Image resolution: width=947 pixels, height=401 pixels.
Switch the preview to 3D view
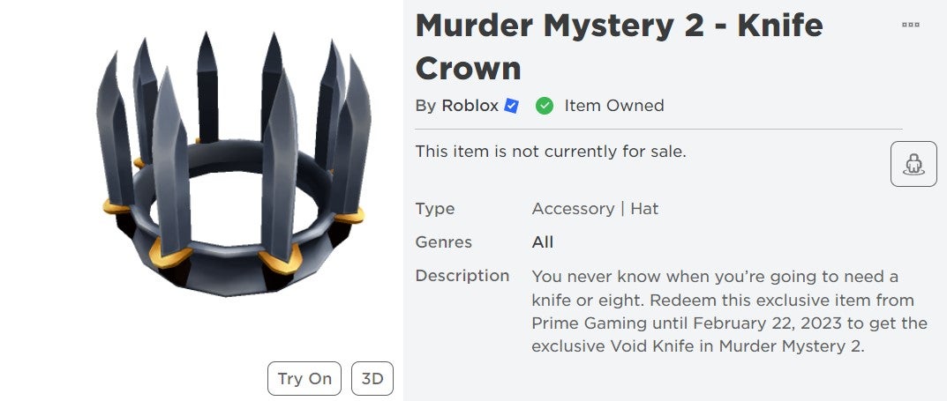[372, 379]
